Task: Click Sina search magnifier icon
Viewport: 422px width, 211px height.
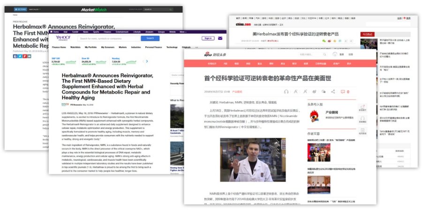Action: click(x=324, y=54)
